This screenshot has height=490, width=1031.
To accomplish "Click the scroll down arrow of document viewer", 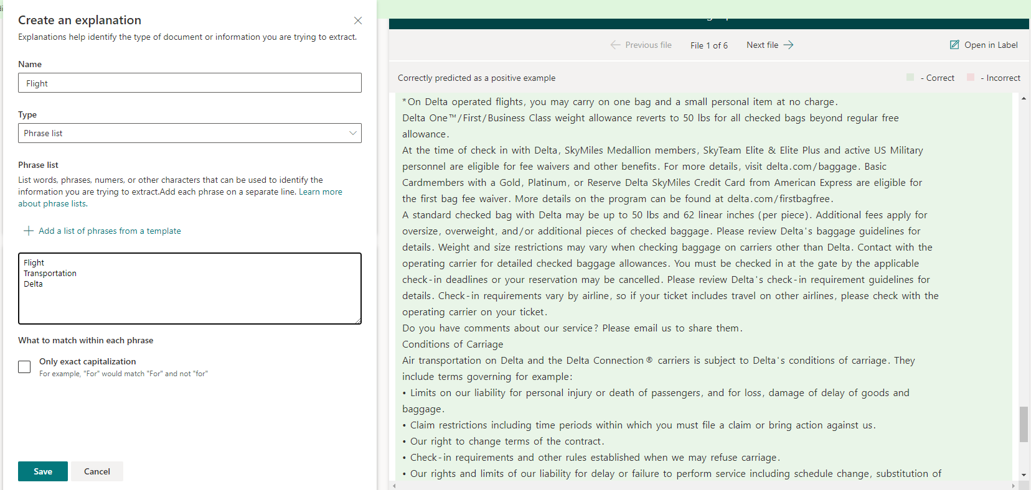I will (1024, 475).
